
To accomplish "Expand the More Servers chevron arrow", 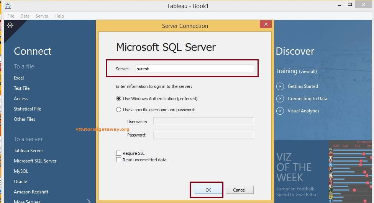I will (89, 201).
